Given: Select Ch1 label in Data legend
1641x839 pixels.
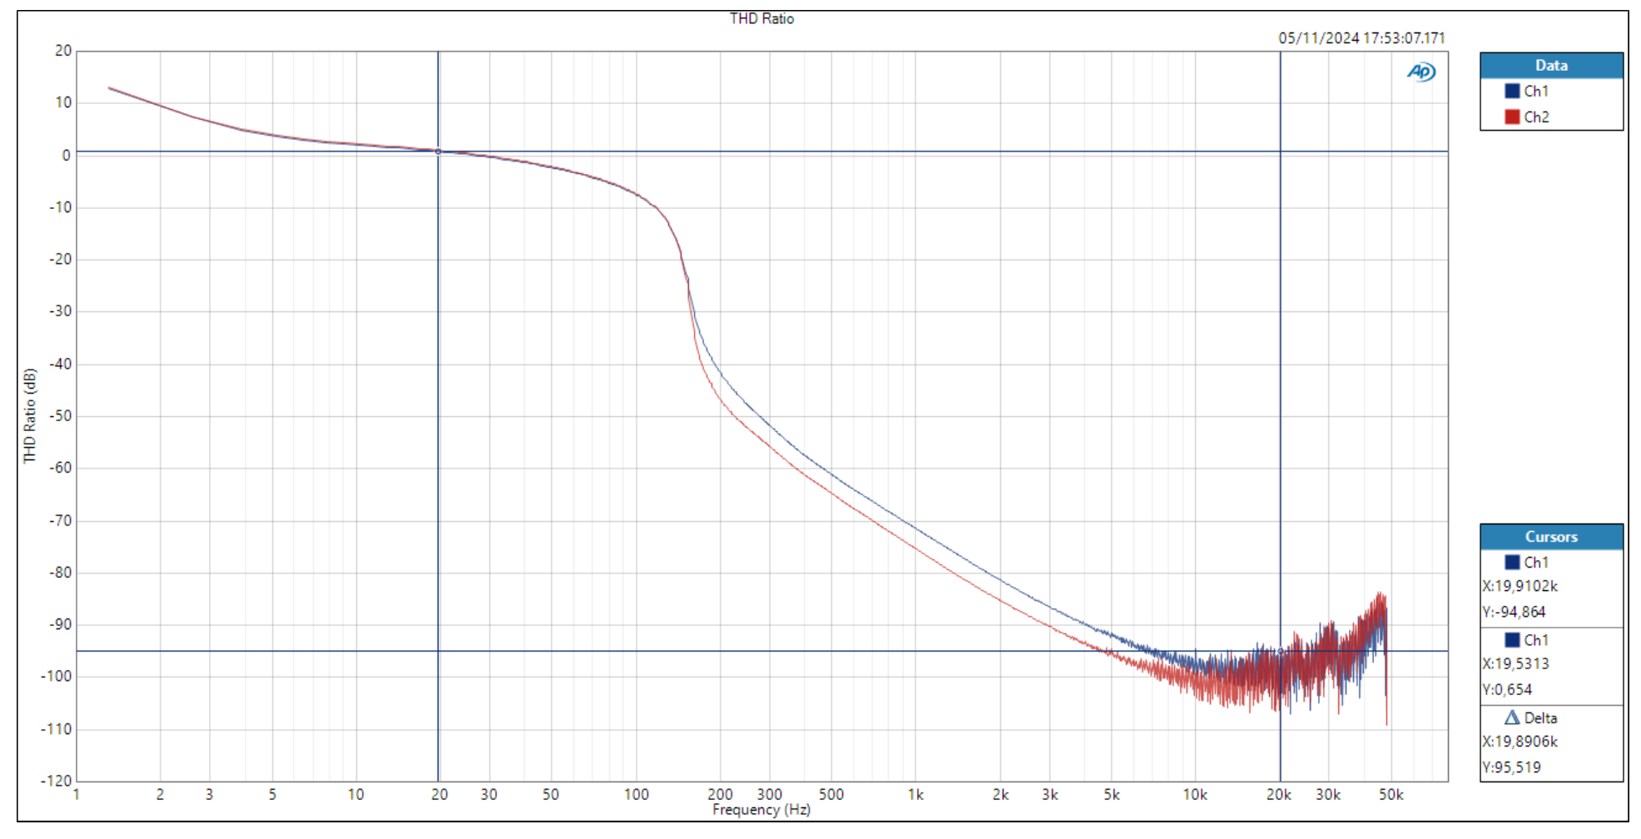Looking at the screenshot, I should [x=1536, y=92].
